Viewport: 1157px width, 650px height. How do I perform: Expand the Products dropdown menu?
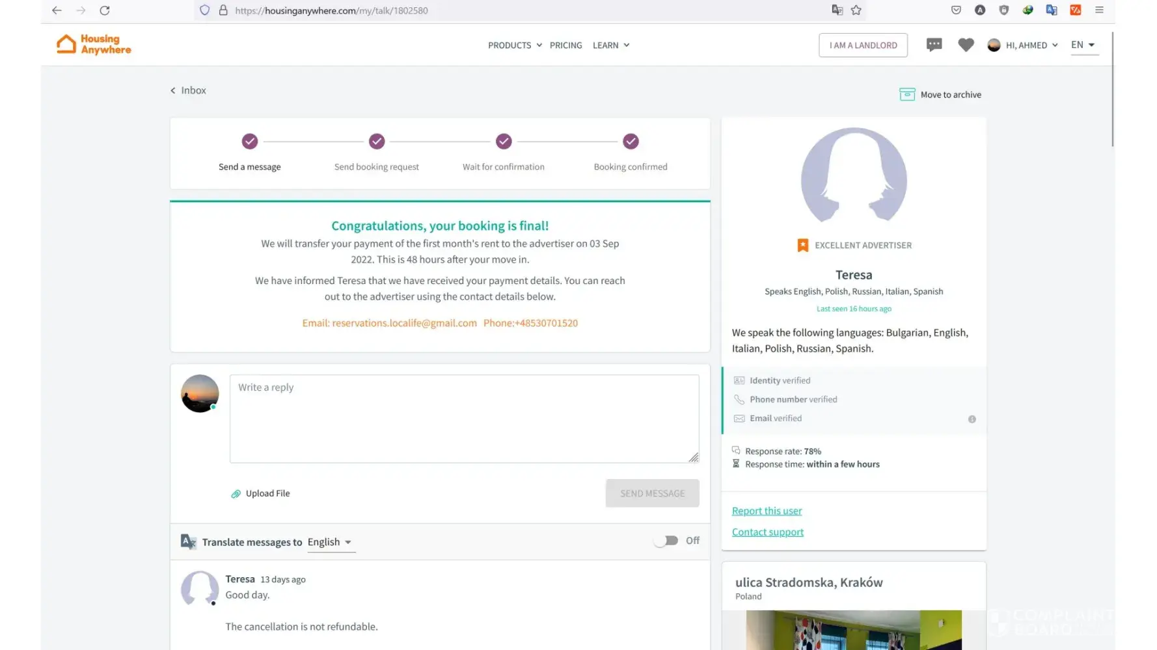[x=515, y=45]
